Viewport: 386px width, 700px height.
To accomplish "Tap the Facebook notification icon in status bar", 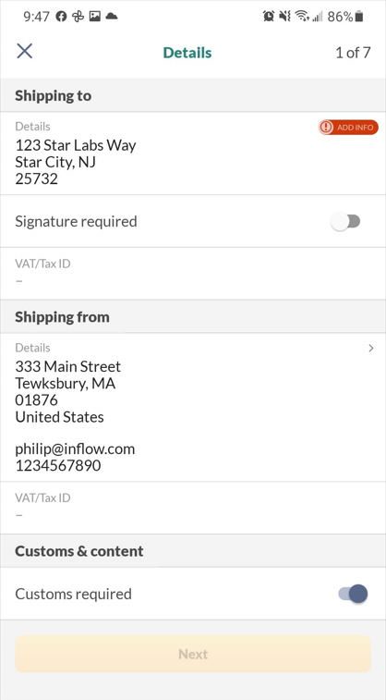I will point(61,17).
